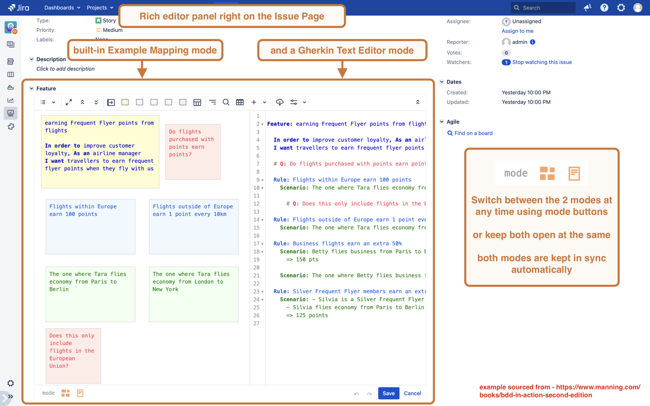The height and width of the screenshot is (406, 650).
Task: Open the Dashboards menu
Action: (62, 8)
